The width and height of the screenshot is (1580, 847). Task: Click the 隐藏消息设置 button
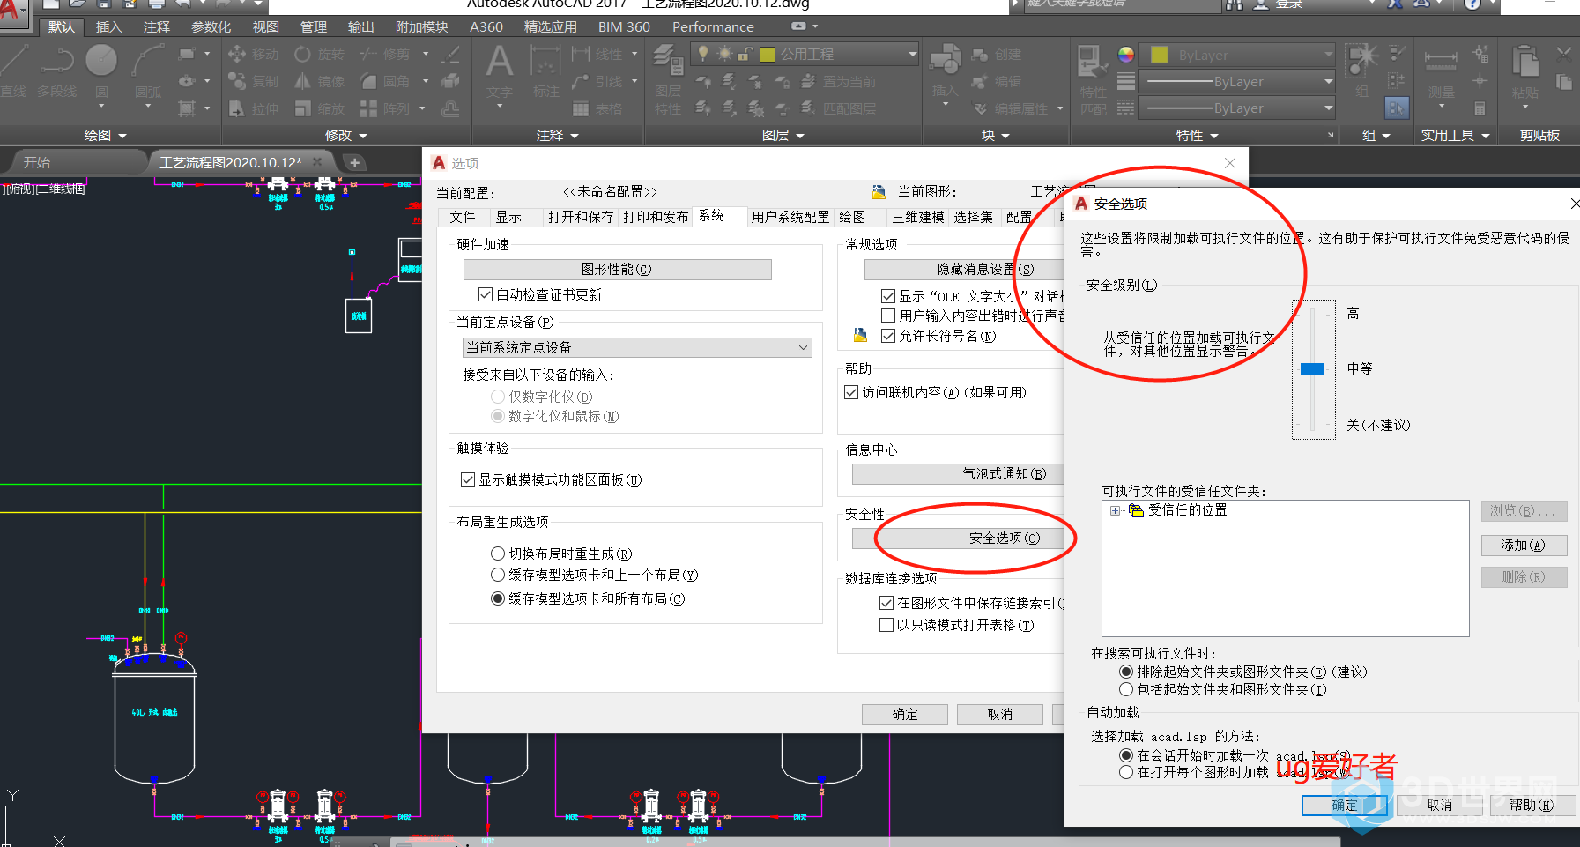point(964,269)
